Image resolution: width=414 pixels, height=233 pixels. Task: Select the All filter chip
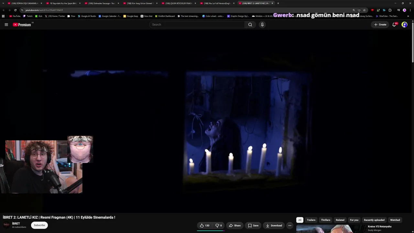click(x=300, y=220)
